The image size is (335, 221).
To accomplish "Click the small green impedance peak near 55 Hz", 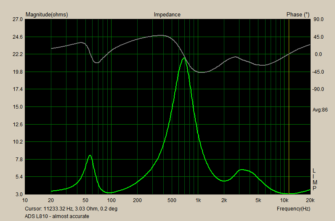I will [x=90, y=155].
